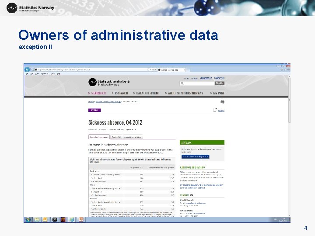The height and width of the screenshot is (236, 315).
Task: Click the CONTACT envelope icon
Action: pyautogui.click(x=192, y=195)
